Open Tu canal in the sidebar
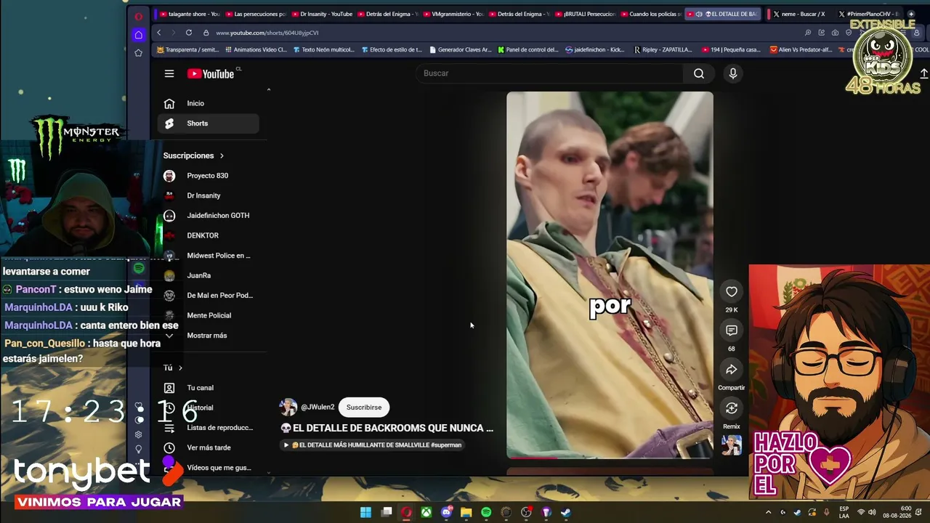Screen dimensions: 930x523 (209, 388)
